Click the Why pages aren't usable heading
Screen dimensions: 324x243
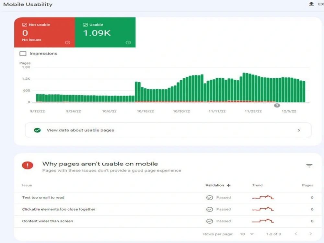(x=100, y=164)
